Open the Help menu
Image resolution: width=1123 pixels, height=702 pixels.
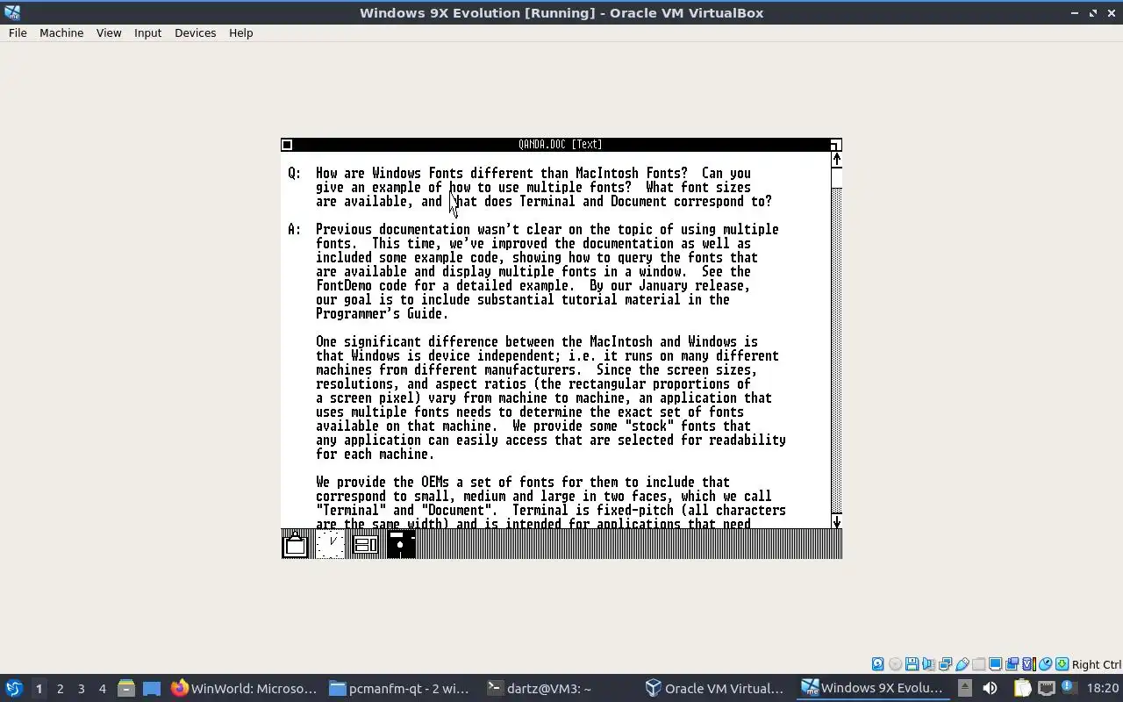coord(240,32)
